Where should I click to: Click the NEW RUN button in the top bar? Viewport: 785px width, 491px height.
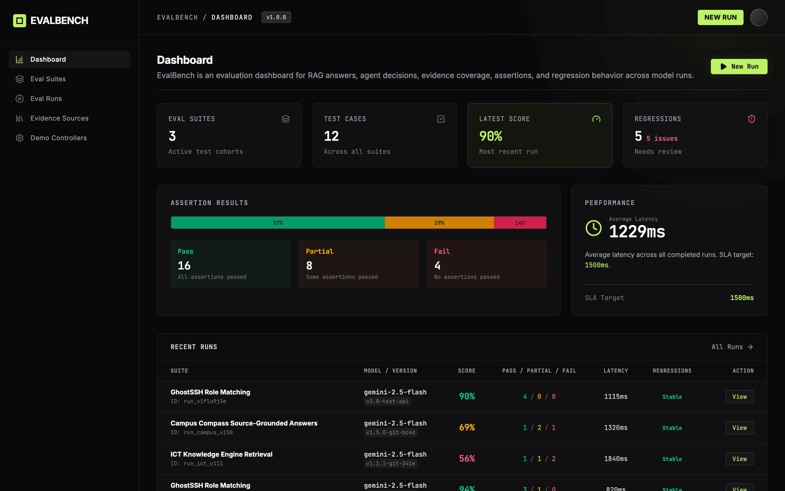pos(720,17)
